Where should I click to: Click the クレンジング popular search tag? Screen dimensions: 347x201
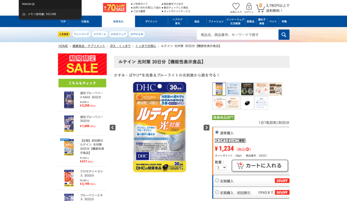coord(81,34)
